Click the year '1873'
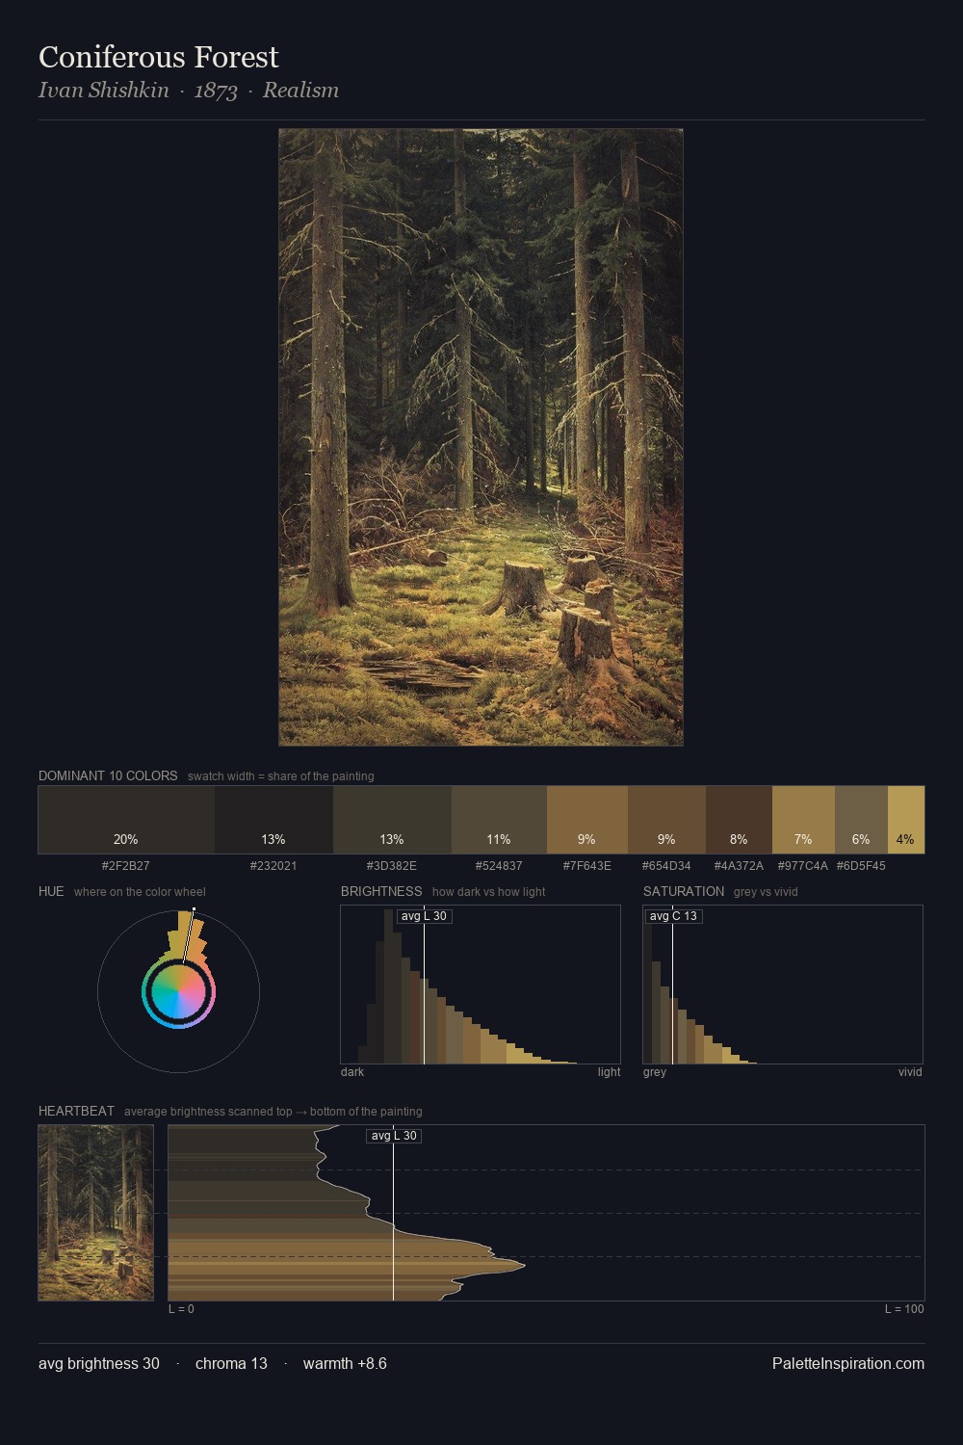 pos(216,91)
